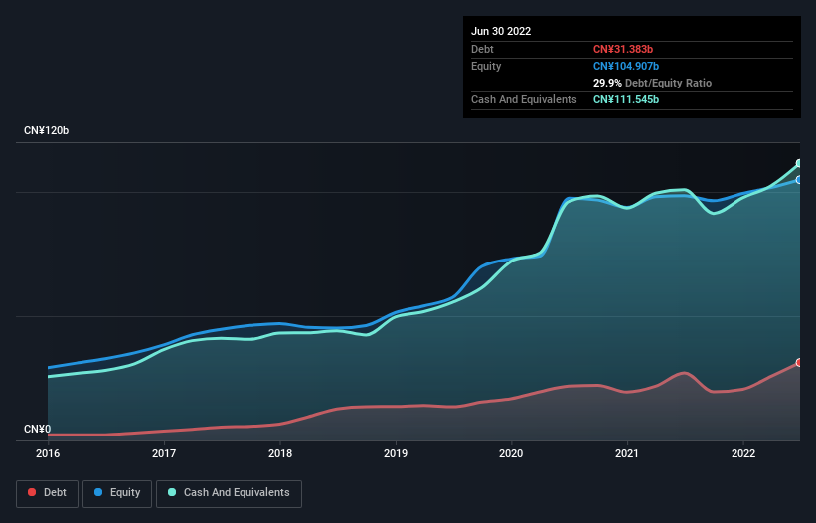
Task: Click the CN¥111.545b cash value
Action: [626, 99]
